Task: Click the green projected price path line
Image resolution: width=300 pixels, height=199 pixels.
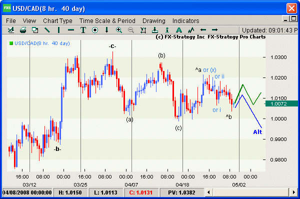Action: (248, 94)
